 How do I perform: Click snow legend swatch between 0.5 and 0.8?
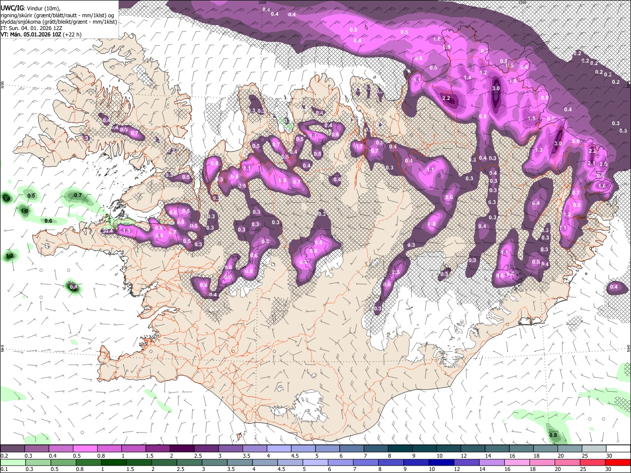[x=85, y=449]
